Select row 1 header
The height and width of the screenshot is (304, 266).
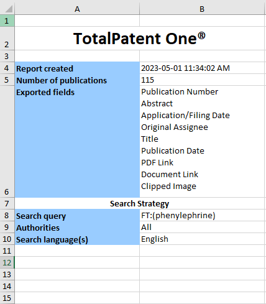click(x=7, y=21)
